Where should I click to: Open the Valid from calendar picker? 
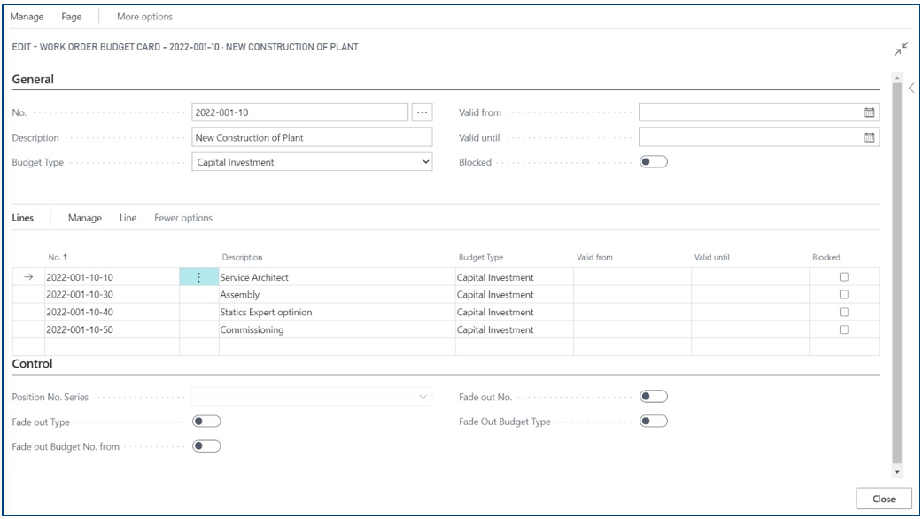click(869, 112)
